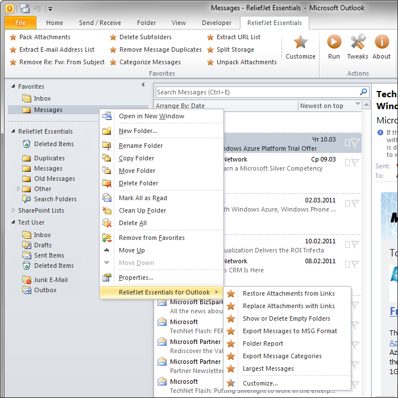Collapse the ReliefJet Essentials folder tree
The height and width of the screenshot is (398, 398).
pyautogui.click(x=13, y=131)
